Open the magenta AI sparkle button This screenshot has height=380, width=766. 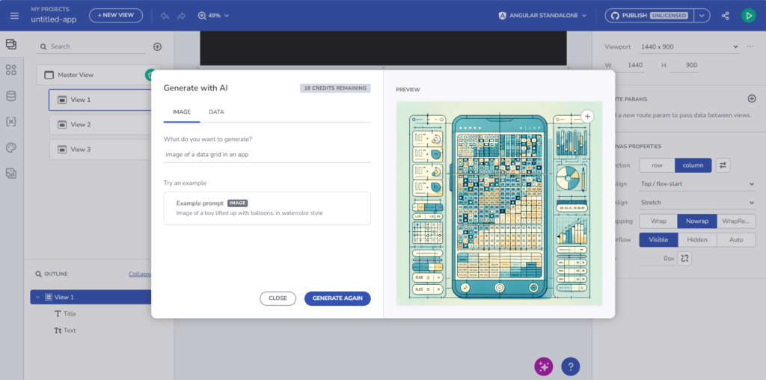click(x=544, y=366)
